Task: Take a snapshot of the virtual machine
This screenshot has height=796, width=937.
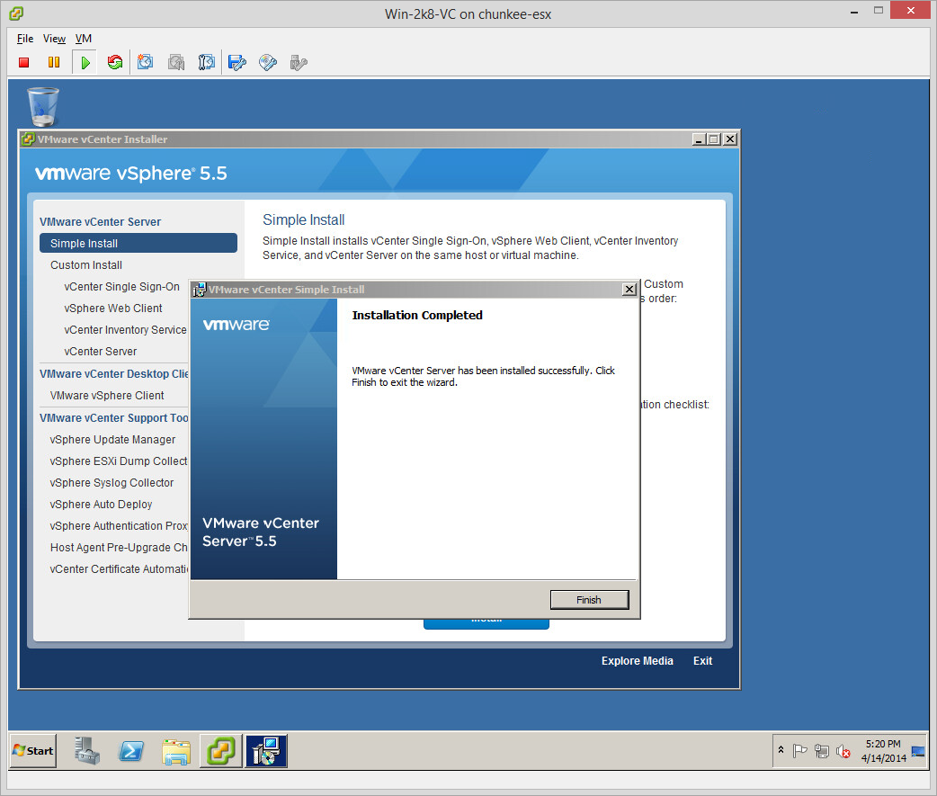Action: tap(145, 62)
